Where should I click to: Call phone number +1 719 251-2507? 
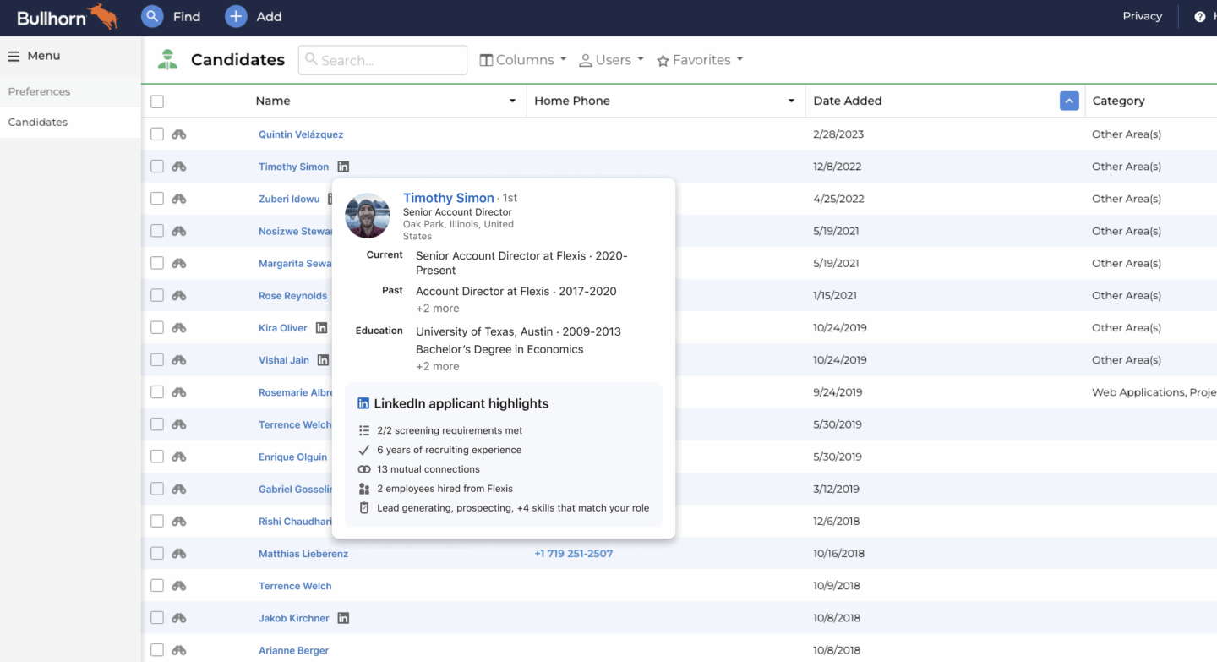[574, 554]
